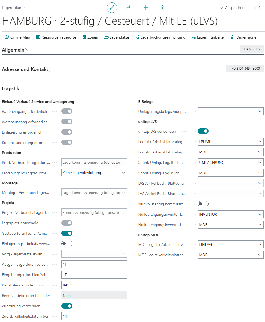Image resolution: width=265 pixels, height=322 pixels.
Task: Click the plus icon to create new
Action: click(x=146, y=8)
